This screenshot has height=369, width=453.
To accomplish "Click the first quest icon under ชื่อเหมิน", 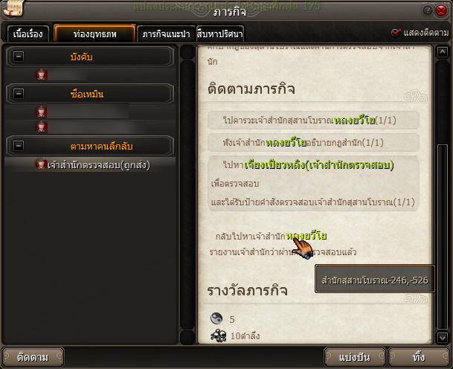I will (x=41, y=112).
